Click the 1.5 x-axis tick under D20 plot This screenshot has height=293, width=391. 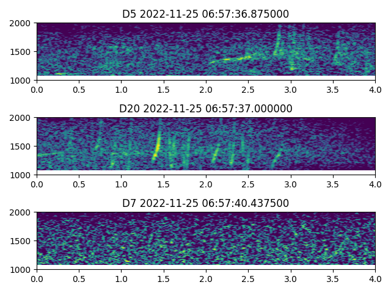[164, 184]
